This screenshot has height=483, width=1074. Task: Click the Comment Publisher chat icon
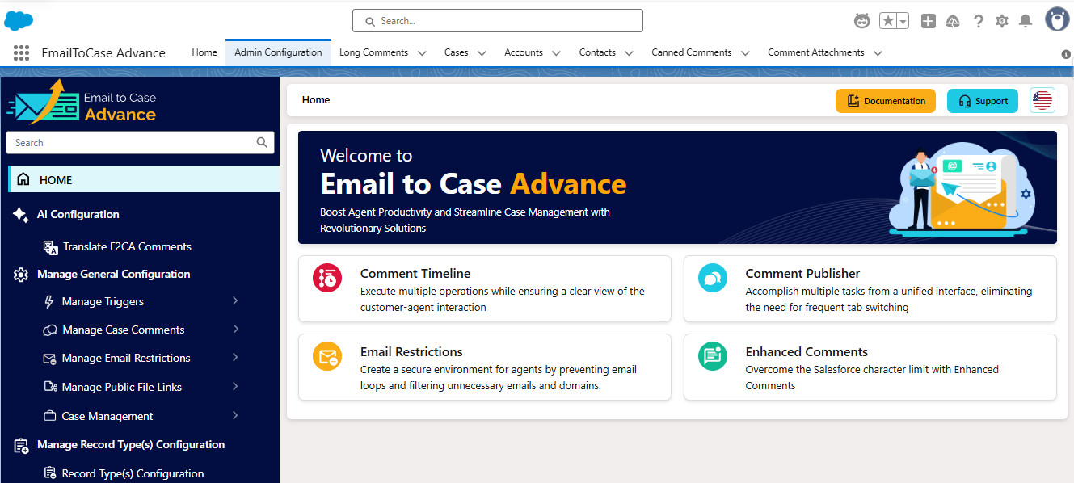(x=712, y=278)
